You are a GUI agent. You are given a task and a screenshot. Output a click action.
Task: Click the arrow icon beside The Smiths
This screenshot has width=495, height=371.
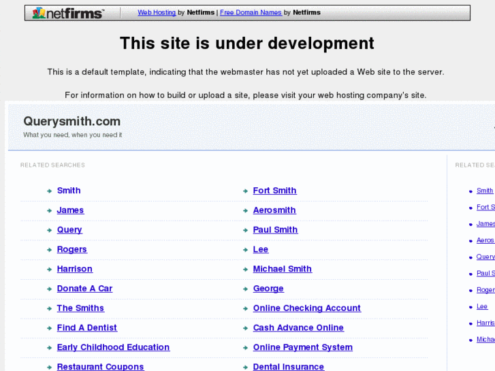[x=49, y=308]
